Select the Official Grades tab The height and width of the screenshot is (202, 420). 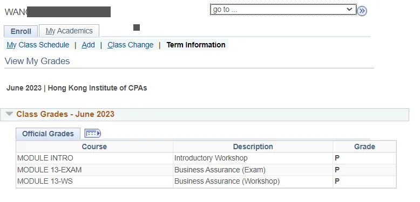click(48, 134)
